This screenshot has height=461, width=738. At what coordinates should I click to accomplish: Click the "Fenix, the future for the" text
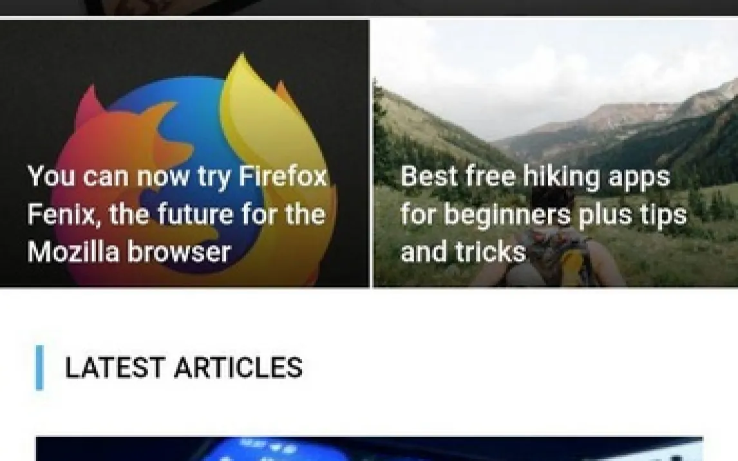coord(176,214)
